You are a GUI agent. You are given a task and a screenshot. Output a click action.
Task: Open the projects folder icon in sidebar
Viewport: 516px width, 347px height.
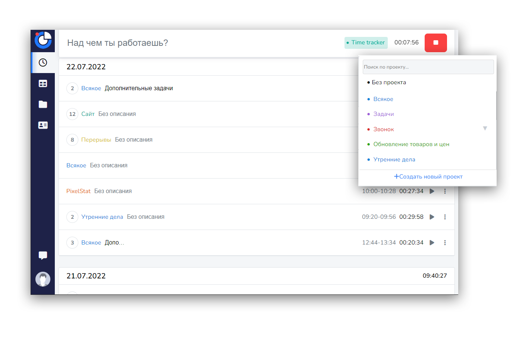pyautogui.click(x=43, y=104)
